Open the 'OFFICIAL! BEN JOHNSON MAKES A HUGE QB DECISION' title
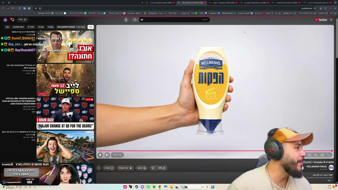The height and width of the screenshot is (190, 338). pyautogui.click(x=19, y=101)
